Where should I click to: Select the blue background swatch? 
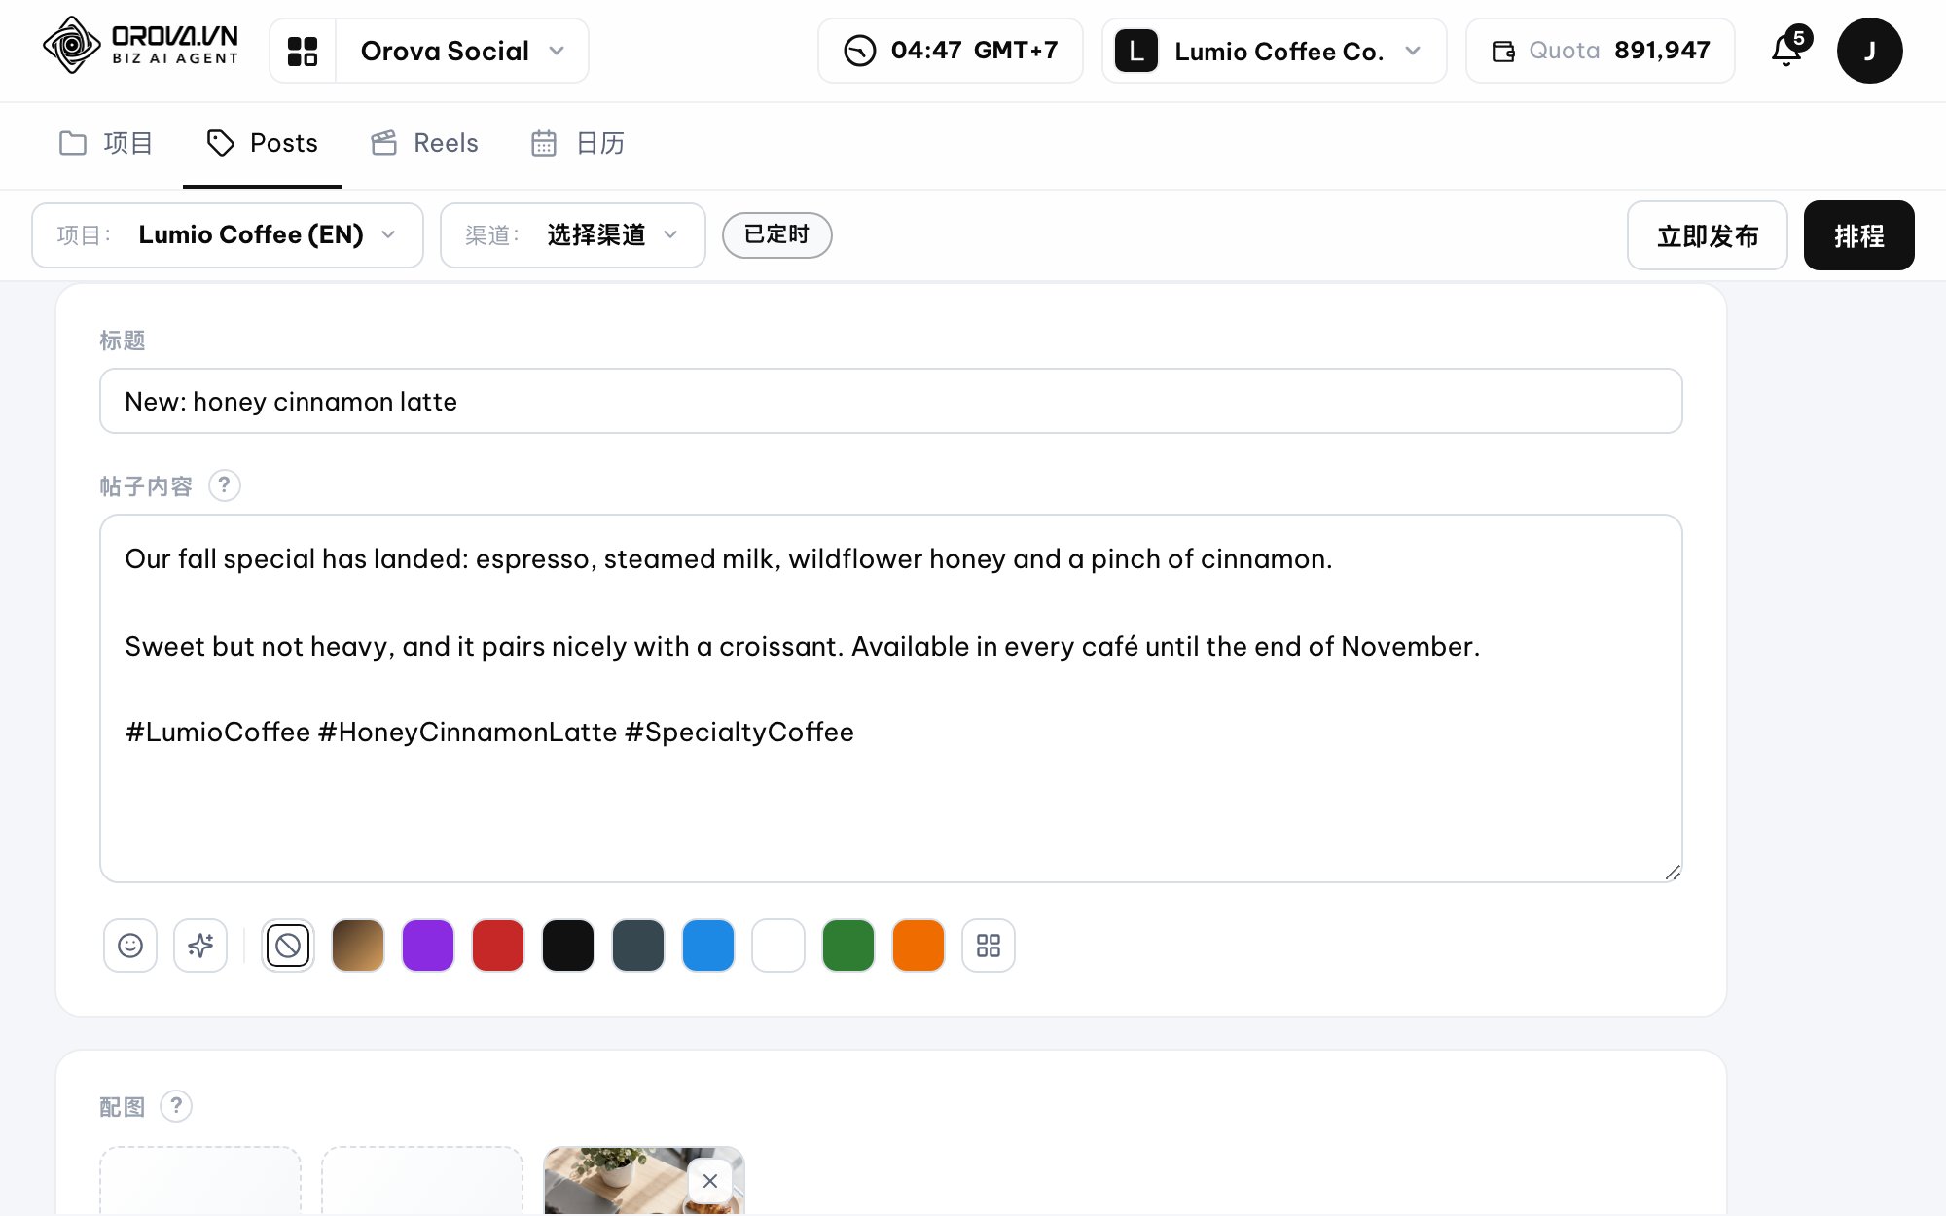(708, 946)
